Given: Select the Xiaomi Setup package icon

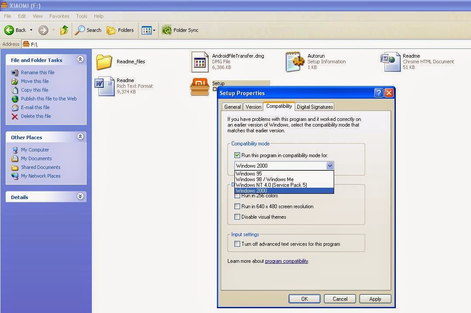Looking at the screenshot, I should 200,87.
